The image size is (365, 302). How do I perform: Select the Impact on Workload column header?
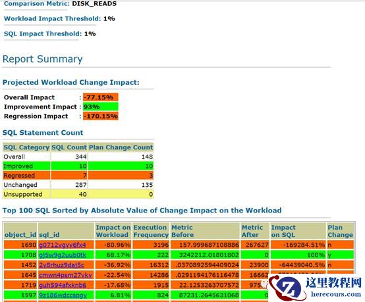[113, 231]
